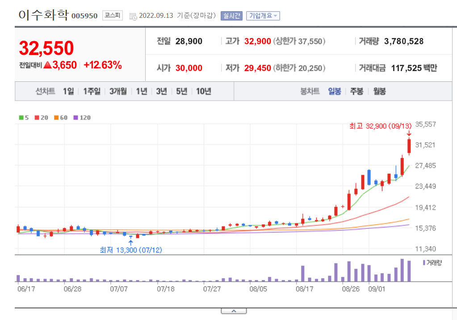Click the 거래량 volume legend label
This screenshot has height=320, width=457.
point(432,262)
